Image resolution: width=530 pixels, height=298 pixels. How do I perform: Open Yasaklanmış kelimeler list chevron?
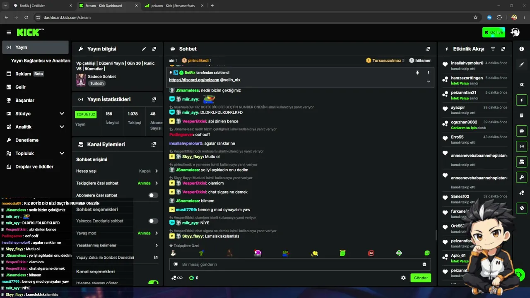(x=157, y=245)
